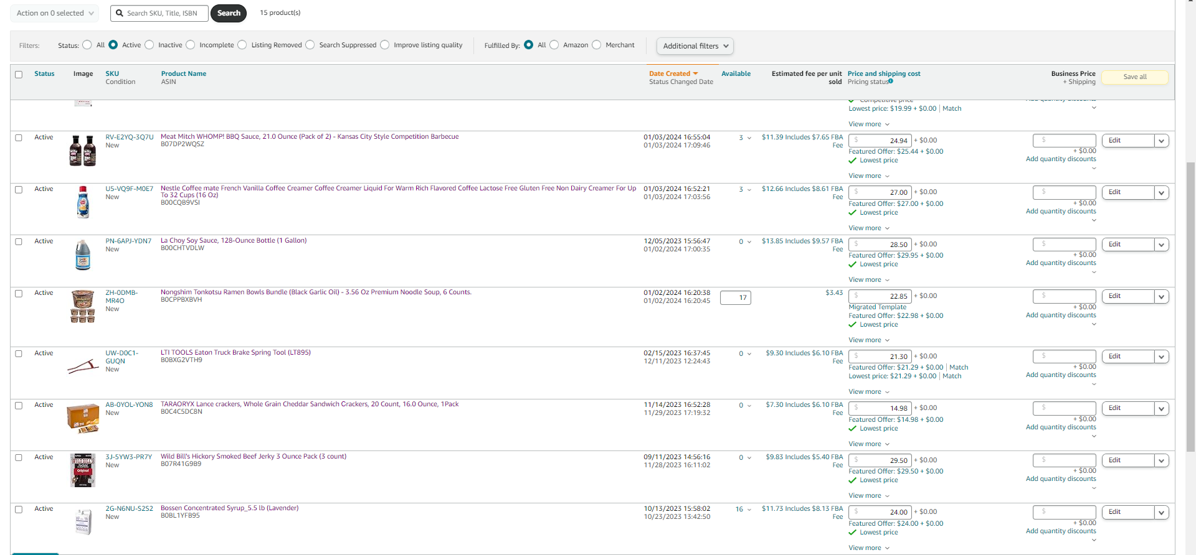The height and width of the screenshot is (555, 1196).
Task: Open Edit dropdown arrow for TARAORYX crackers row
Action: [1161, 409]
